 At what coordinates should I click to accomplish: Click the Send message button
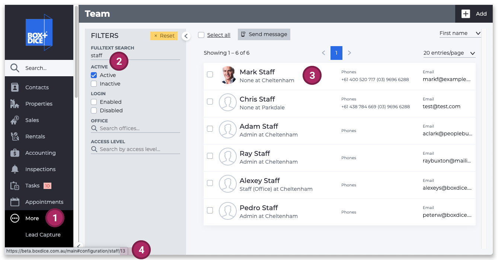pyautogui.click(x=264, y=34)
